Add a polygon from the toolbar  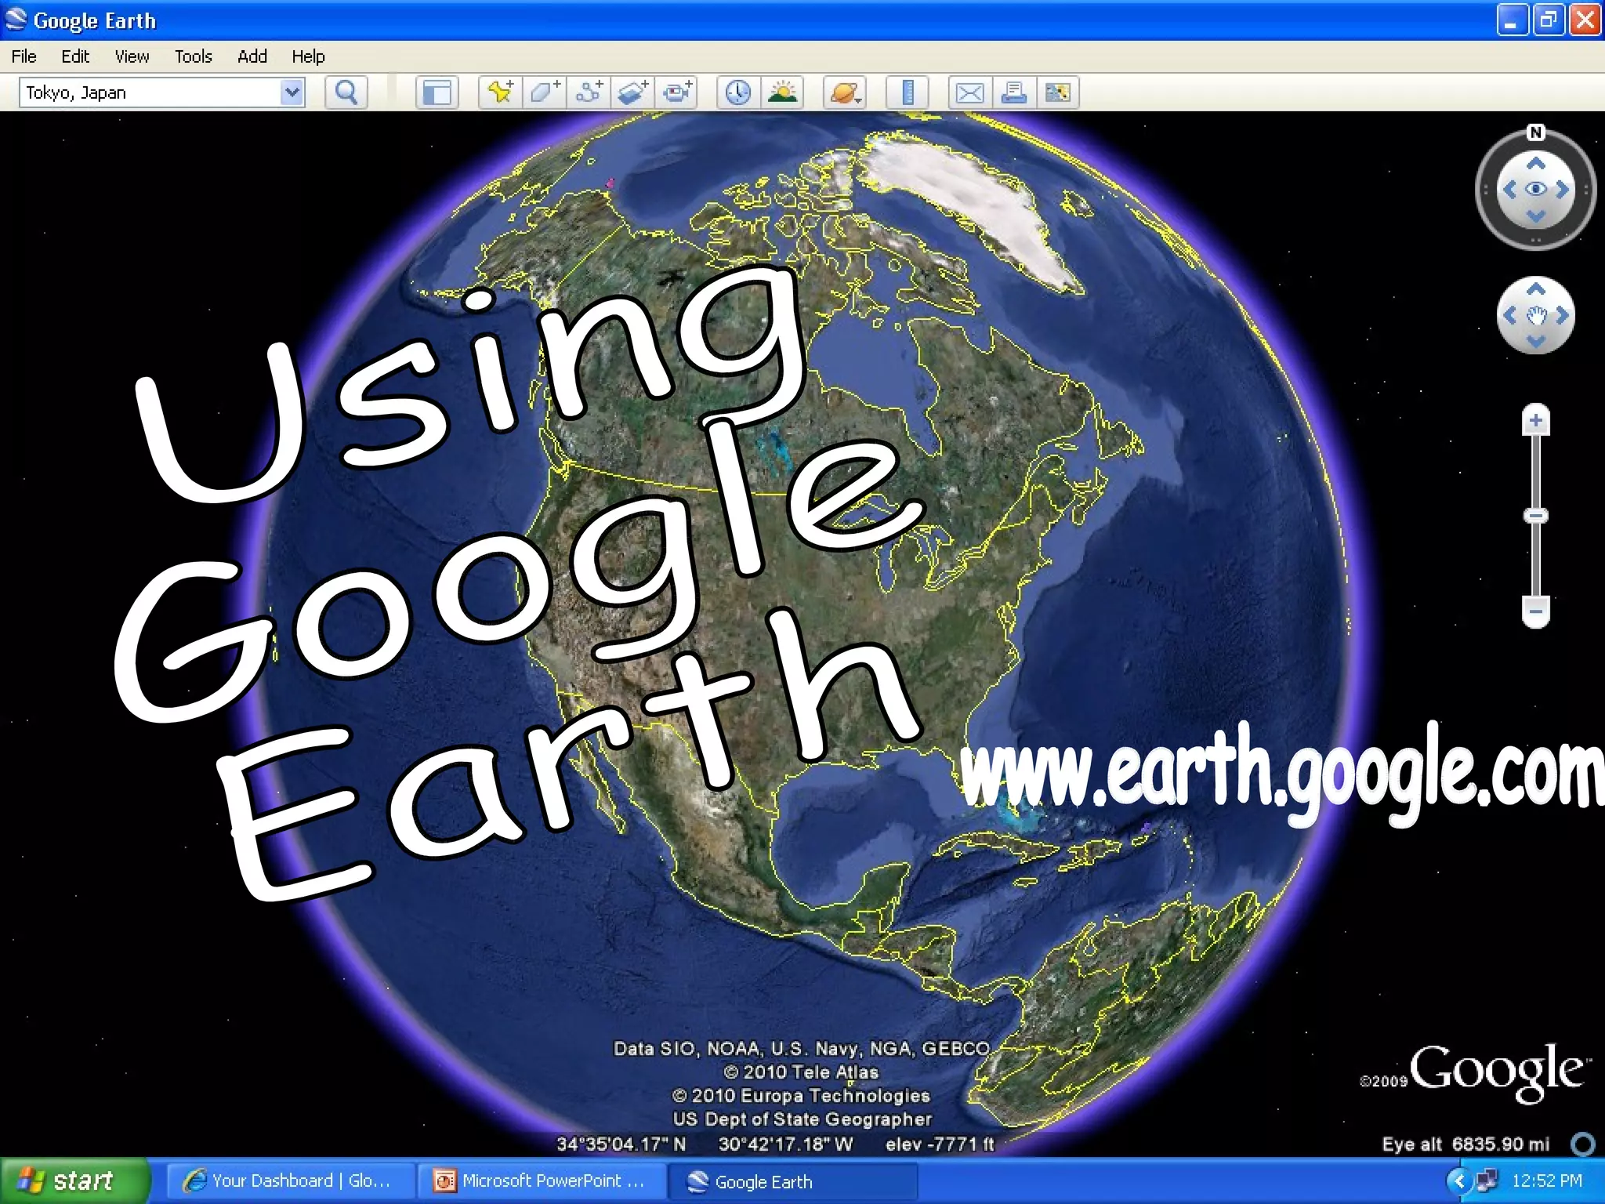point(545,92)
